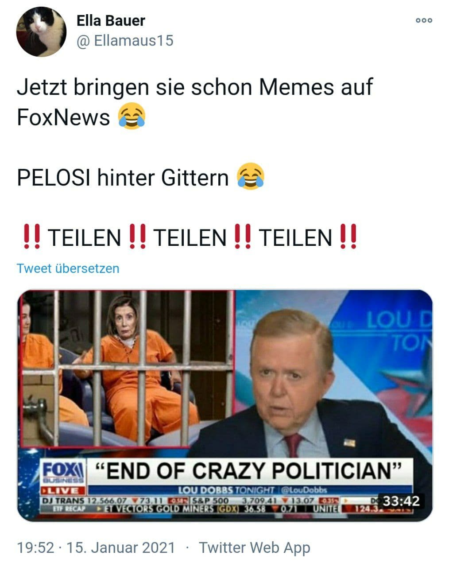
Task: Click the first red double exclamation mark
Action: click(x=32, y=237)
